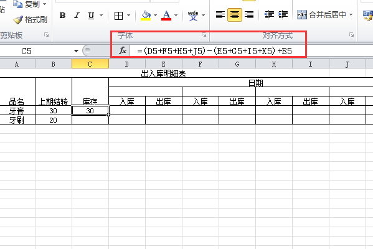Click the Copy (复制) button

coord(27,4)
